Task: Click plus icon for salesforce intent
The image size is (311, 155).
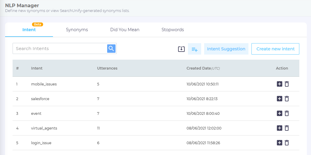Action: click(280, 99)
